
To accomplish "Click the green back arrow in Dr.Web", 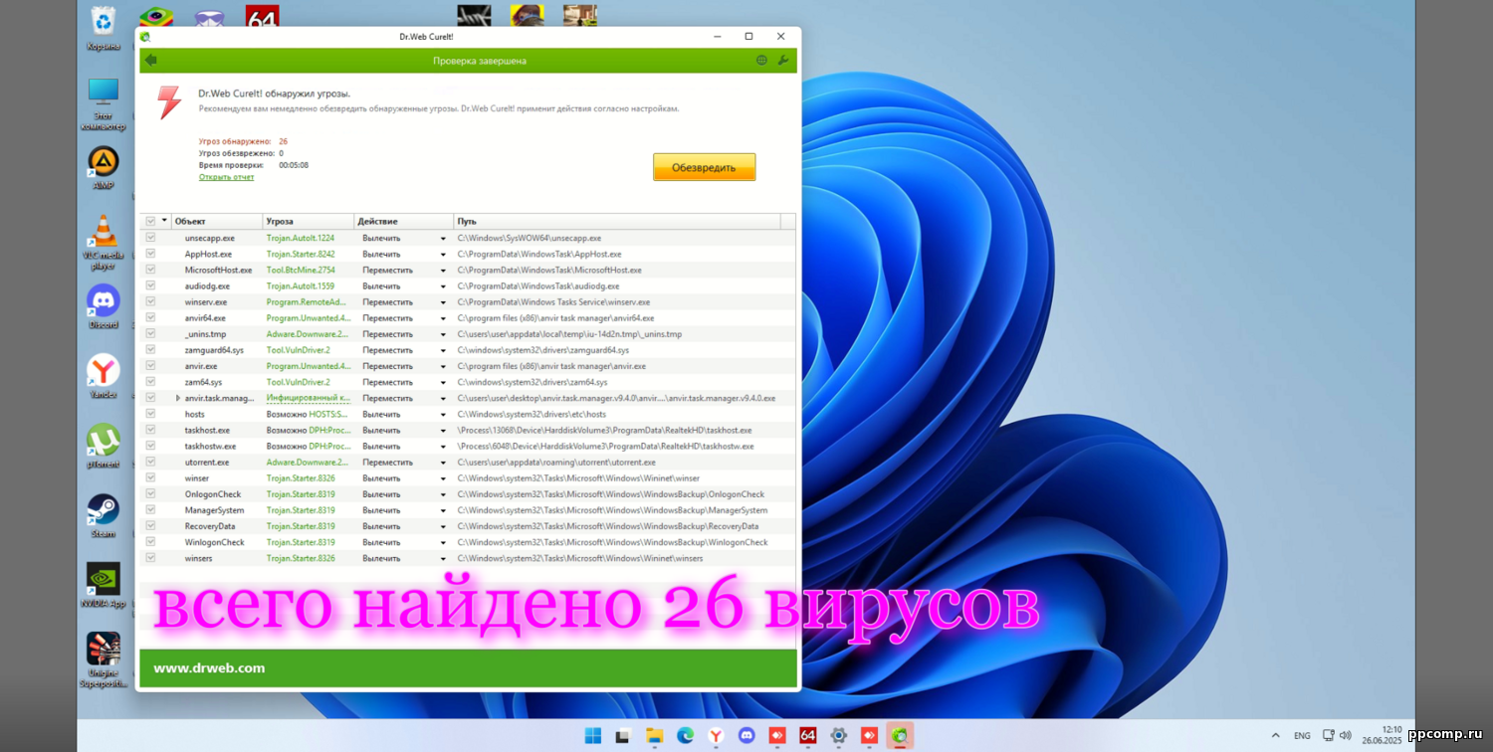I will point(150,61).
